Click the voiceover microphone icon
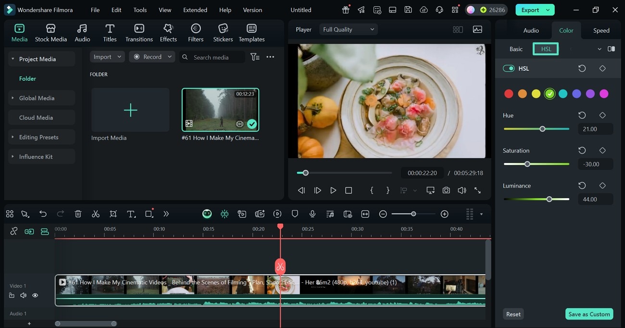Viewport: 625px width, 328px height. point(312,214)
